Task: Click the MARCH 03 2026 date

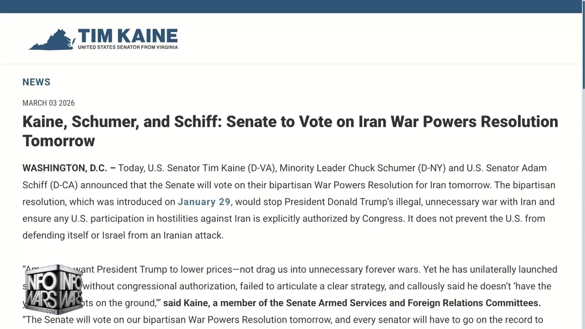Action: pos(48,103)
